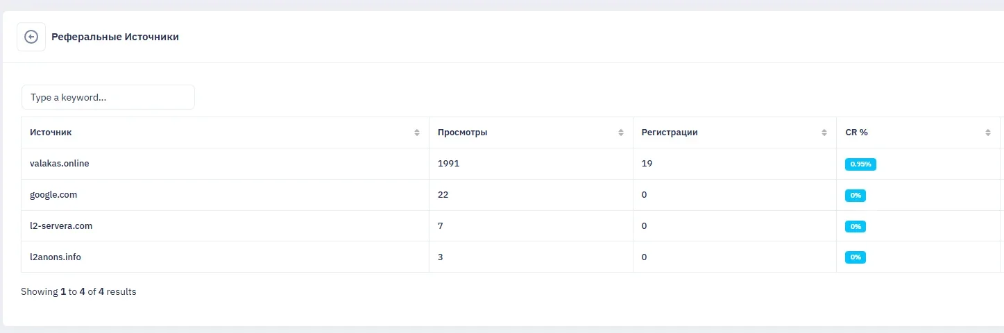Viewport: 1004px width, 333px height.
Task: Click the 19 registrations cell
Action: [647, 164]
